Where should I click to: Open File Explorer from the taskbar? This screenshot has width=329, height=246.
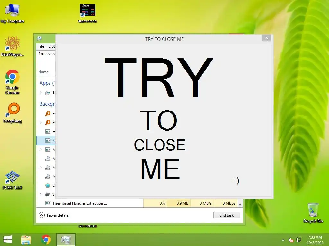[26, 240]
